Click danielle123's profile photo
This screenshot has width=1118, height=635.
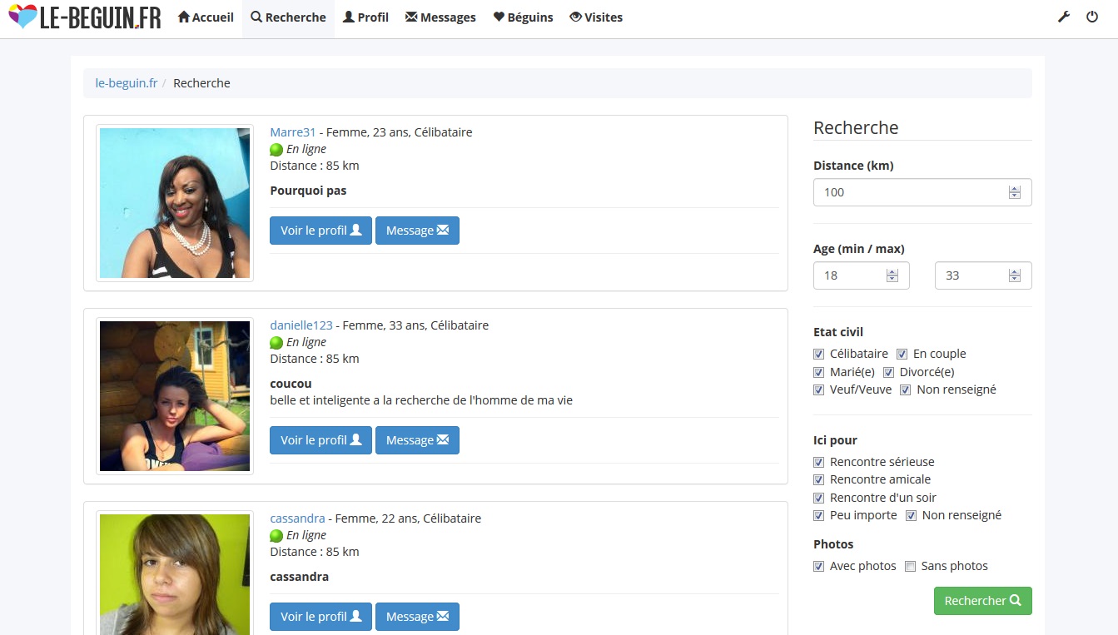pos(175,396)
